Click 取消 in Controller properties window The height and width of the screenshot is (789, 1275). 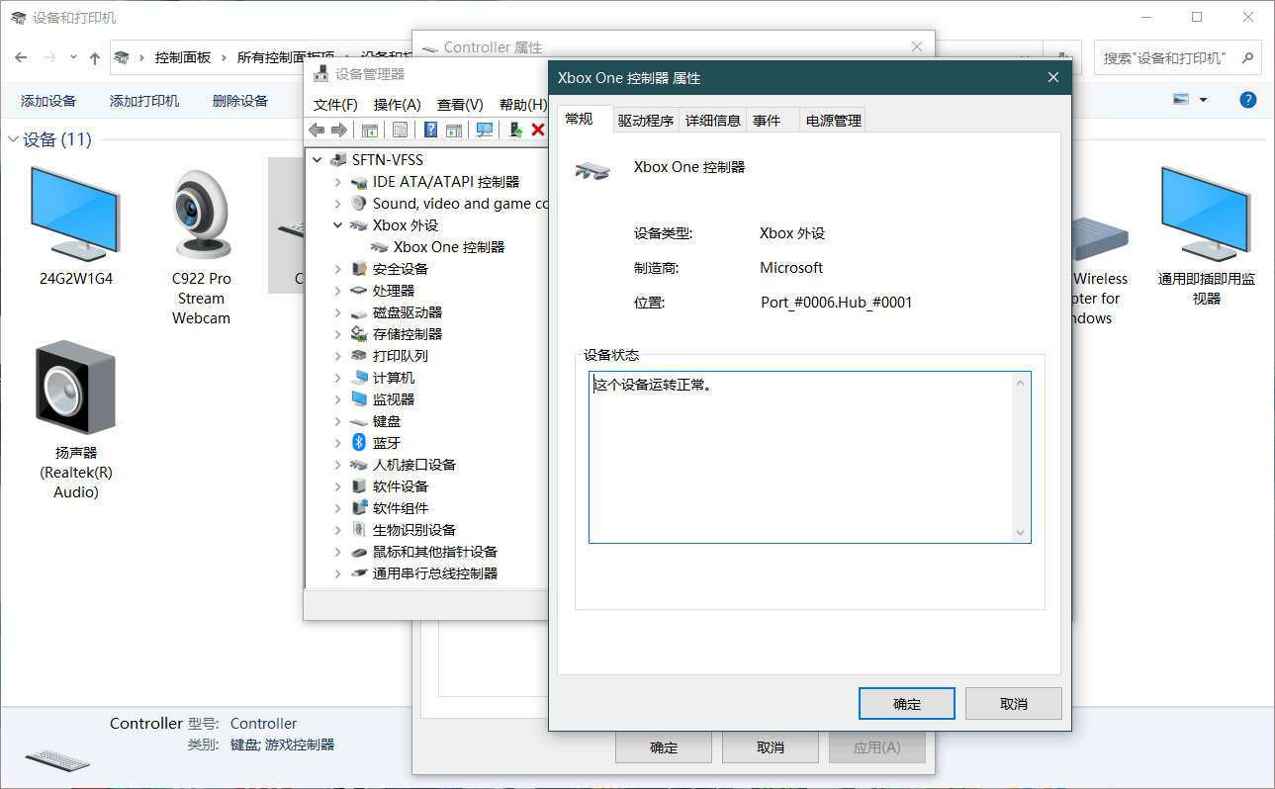[771, 747]
